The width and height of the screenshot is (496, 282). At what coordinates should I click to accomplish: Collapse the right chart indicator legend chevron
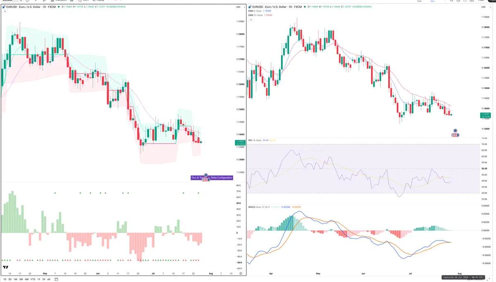(x=251, y=19)
